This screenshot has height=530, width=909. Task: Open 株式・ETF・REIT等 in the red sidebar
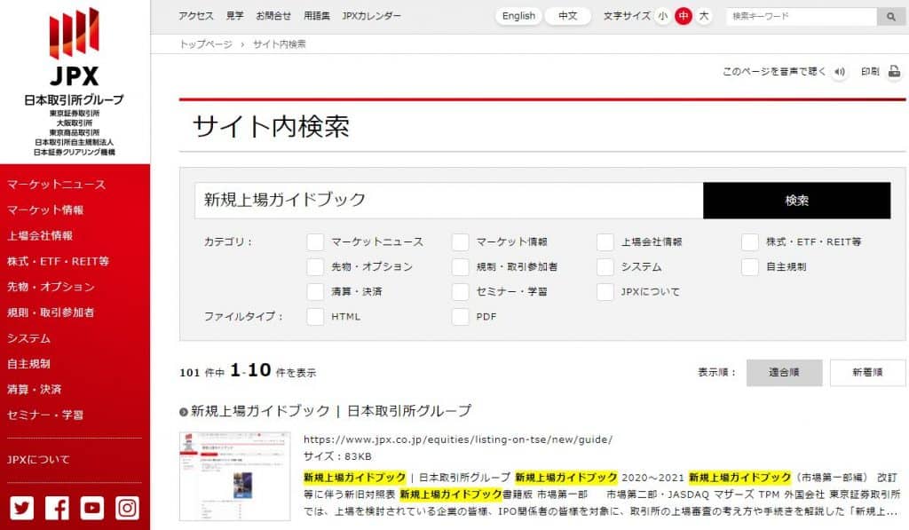(58, 261)
